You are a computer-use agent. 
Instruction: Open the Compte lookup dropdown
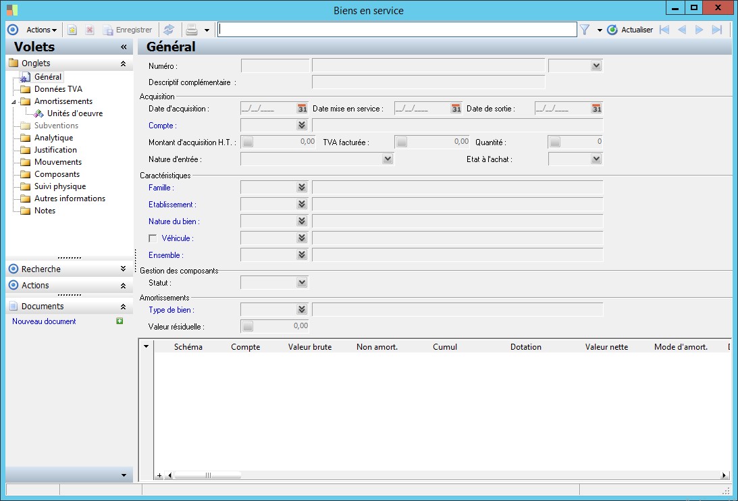coord(302,126)
